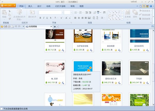This screenshot has height=111, width=155.
Task: Click the star icon under 字母牌
Action: coord(144,83)
